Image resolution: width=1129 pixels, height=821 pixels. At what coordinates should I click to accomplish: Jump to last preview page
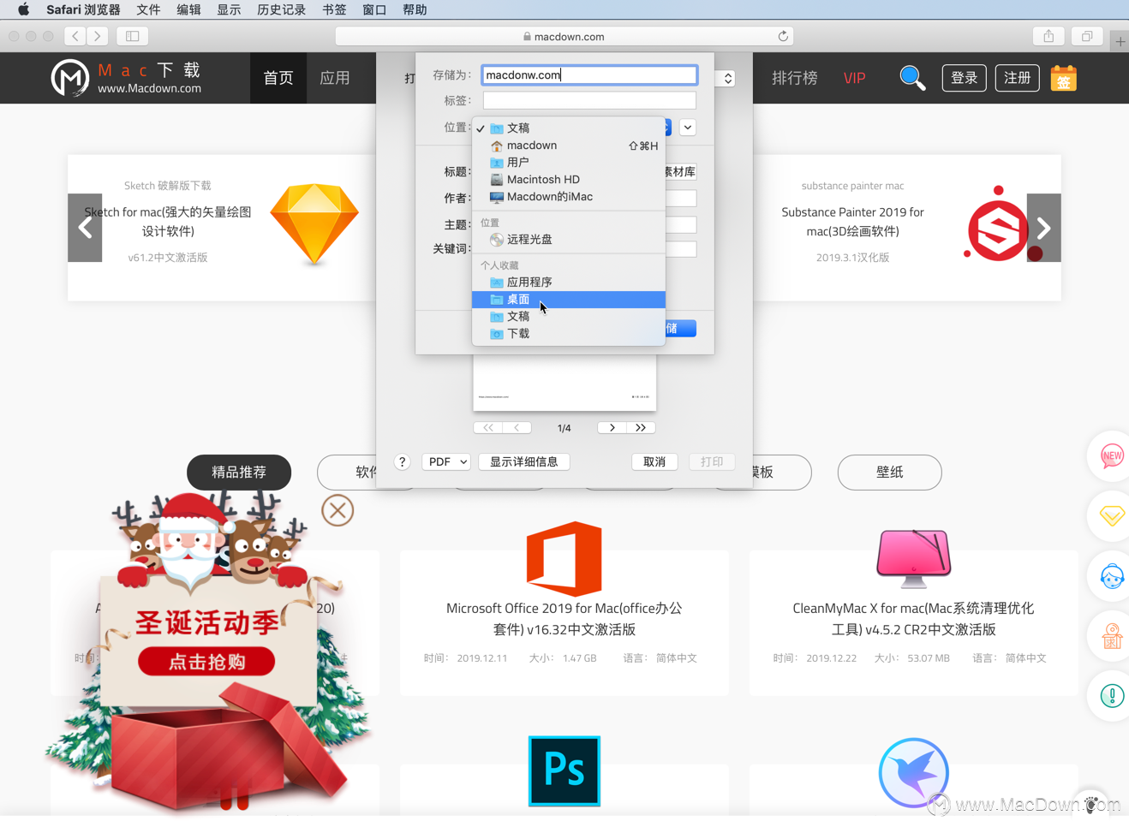[641, 427]
